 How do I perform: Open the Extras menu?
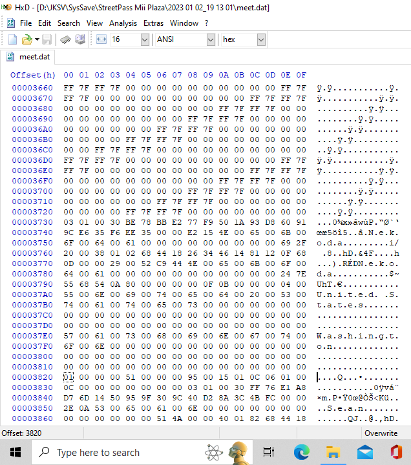pos(153,23)
